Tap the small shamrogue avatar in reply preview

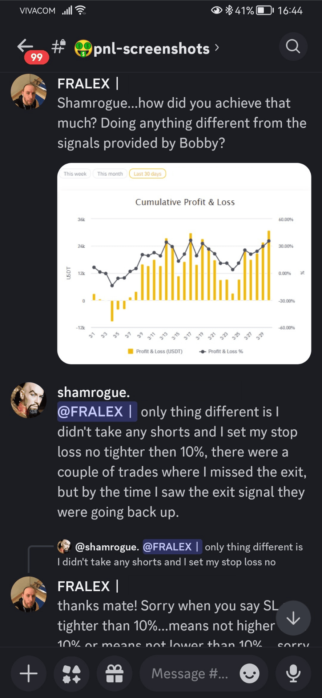coord(64,546)
